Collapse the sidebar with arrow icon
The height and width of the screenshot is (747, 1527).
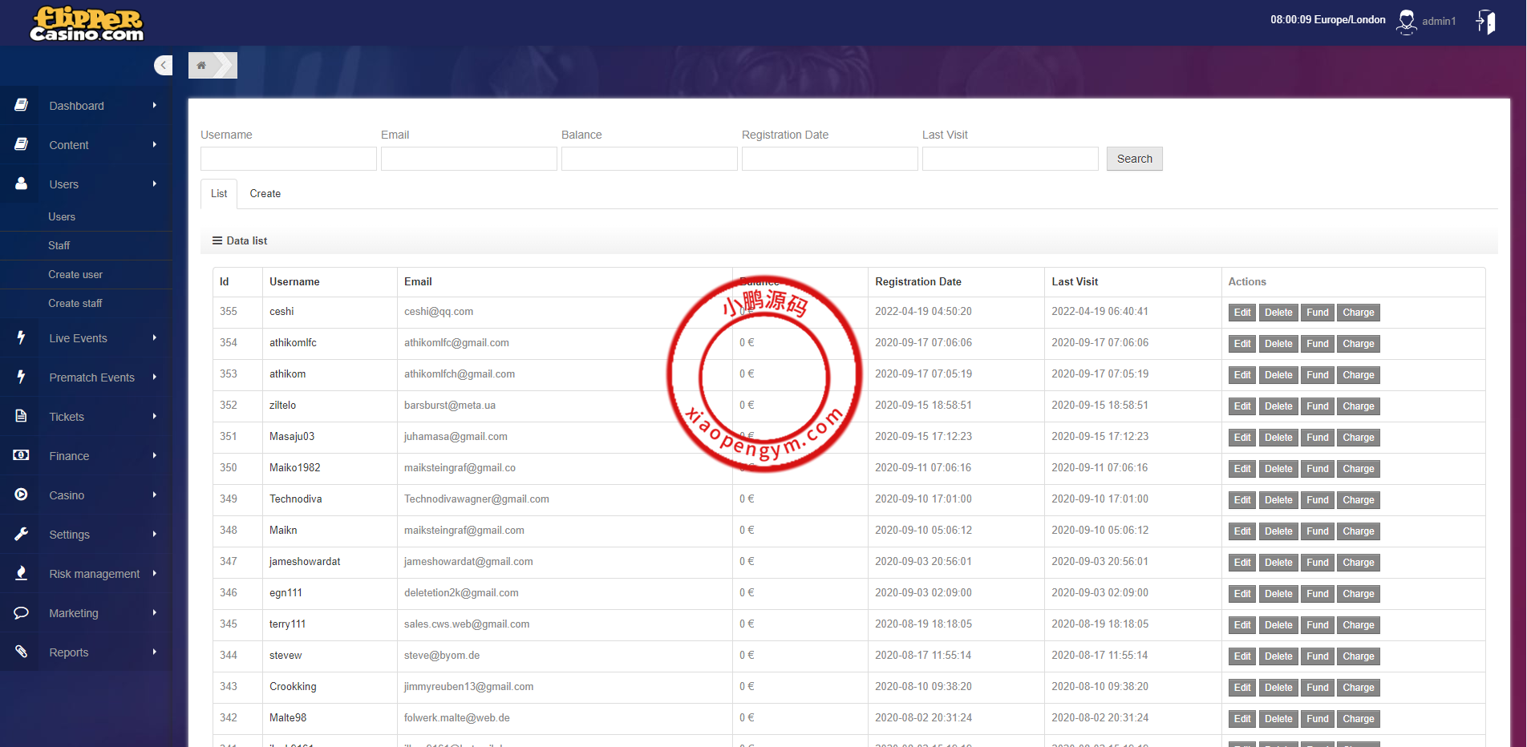(164, 65)
